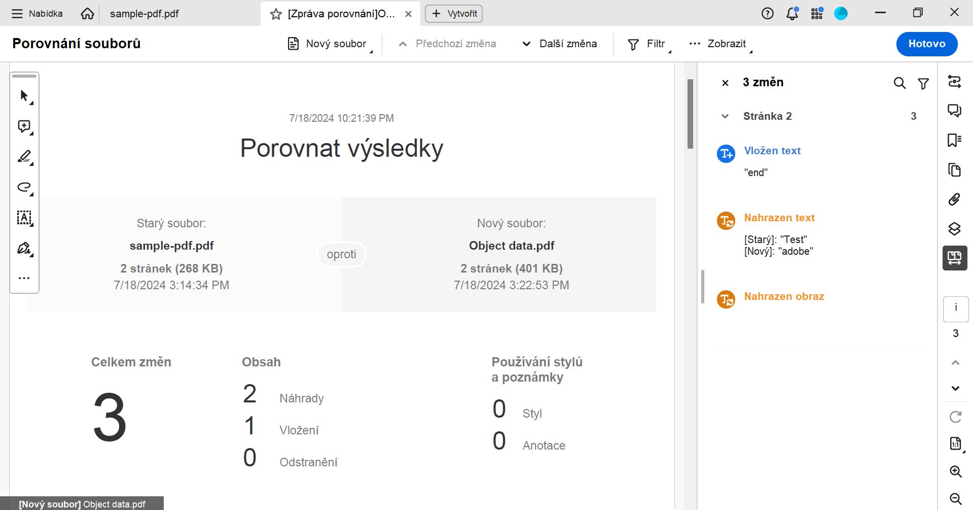Open the Bookmarks panel

955,141
